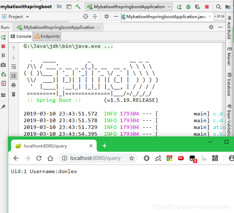Click the Restore Layout icon

[x=3, y=95]
